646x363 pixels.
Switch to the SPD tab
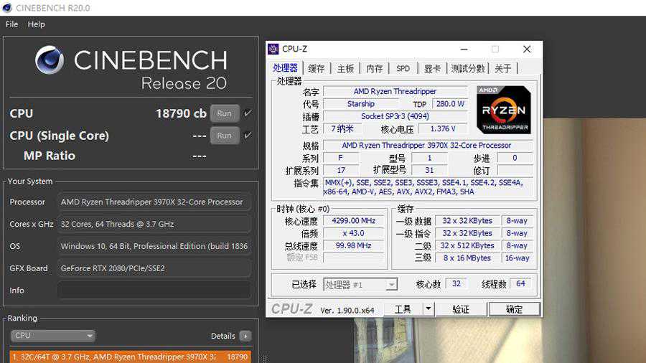coord(403,69)
